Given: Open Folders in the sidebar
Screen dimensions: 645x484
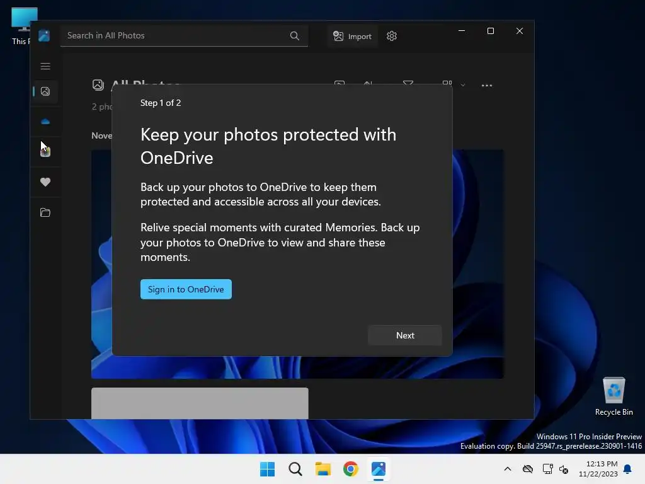Looking at the screenshot, I should tap(45, 212).
